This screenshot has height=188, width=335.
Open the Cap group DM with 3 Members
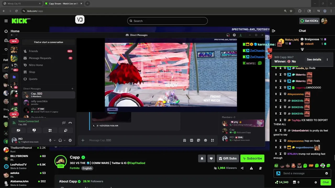(x=48, y=95)
